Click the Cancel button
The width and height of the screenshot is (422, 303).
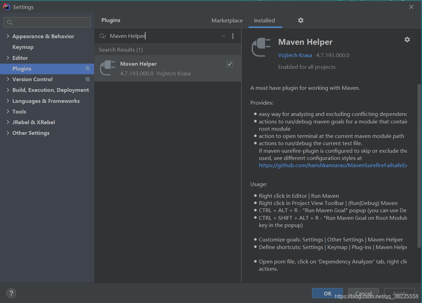coord(363,293)
